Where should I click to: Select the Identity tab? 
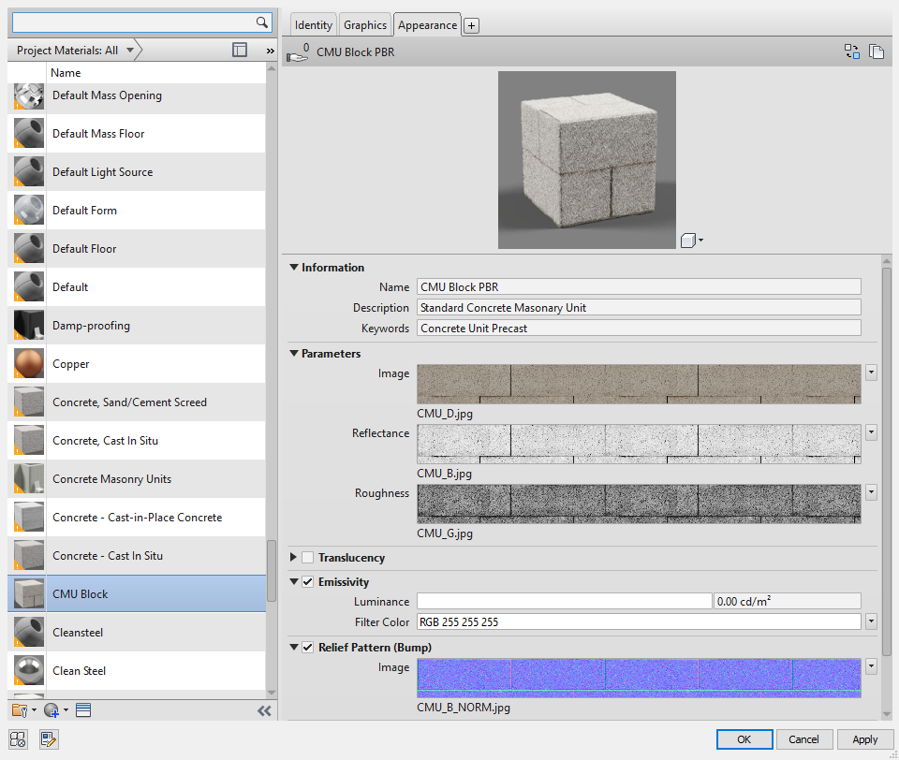(x=312, y=24)
